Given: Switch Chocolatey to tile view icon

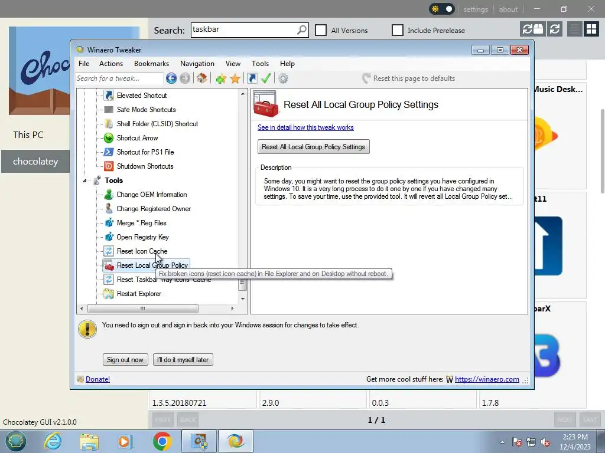Looking at the screenshot, I should click(591, 29).
